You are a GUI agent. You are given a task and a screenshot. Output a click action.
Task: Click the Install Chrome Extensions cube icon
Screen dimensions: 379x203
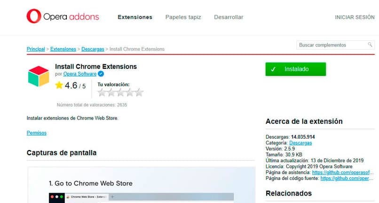pyautogui.click(x=39, y=76)
